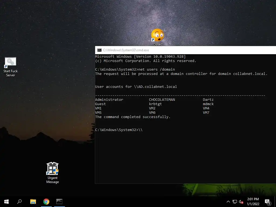276x207 pixels.
Task: Click the current prompt line ending in \\
Action: (x=119, y=130)
